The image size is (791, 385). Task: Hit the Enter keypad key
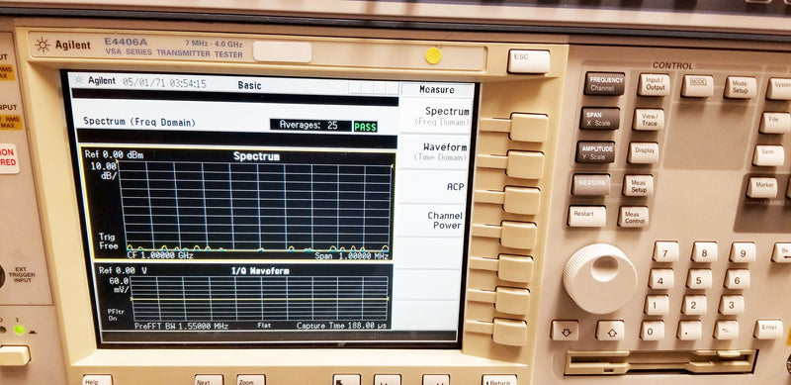click(x=768, y=330)
